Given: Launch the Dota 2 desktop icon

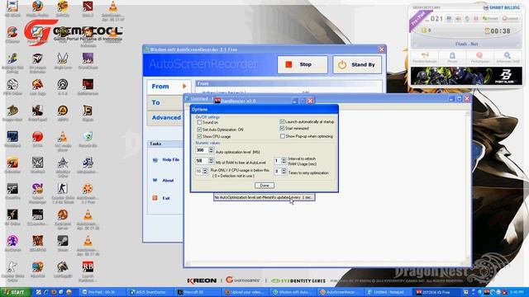Looking at the screenshot, I should click(x=88, y=7).
